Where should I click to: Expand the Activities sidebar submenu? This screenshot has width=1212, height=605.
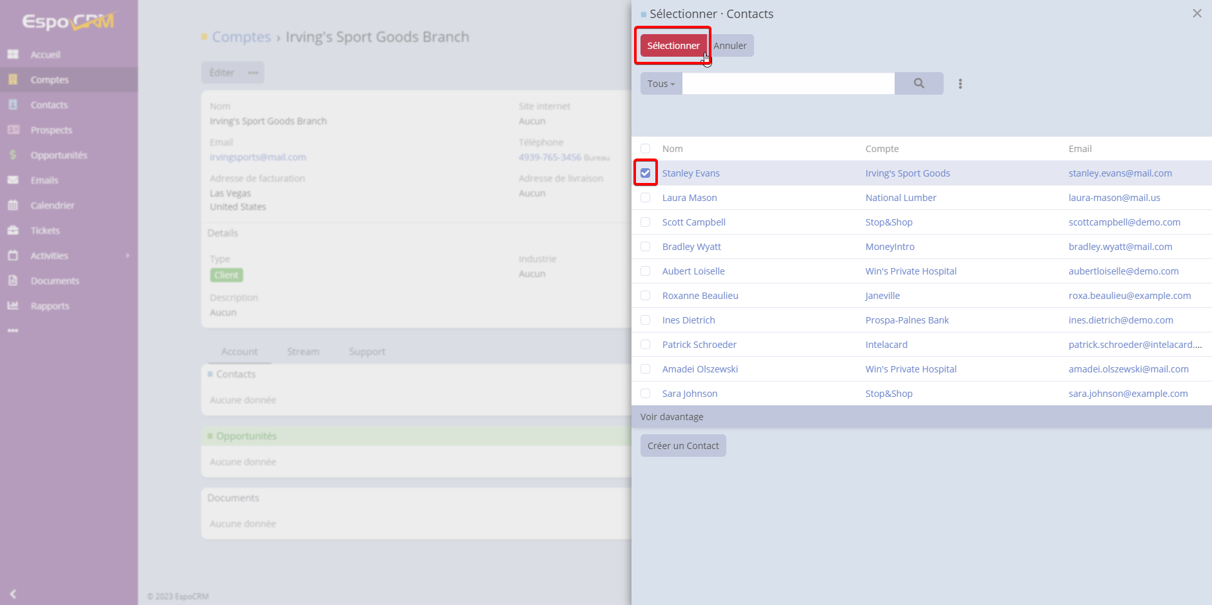pos(128,256)
